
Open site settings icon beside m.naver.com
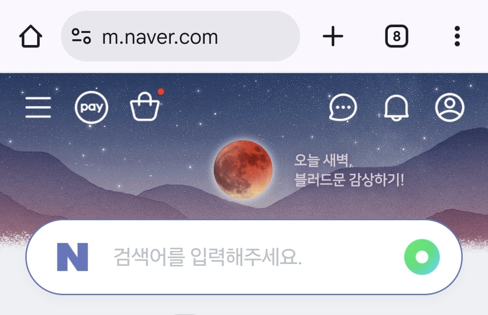click(x=81, y=36)
